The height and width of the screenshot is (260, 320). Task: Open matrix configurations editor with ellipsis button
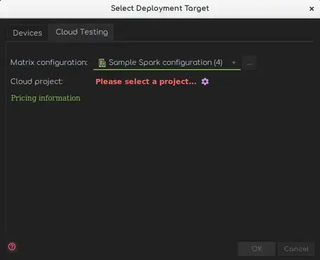pyautogui.click(x=249, y=63)
